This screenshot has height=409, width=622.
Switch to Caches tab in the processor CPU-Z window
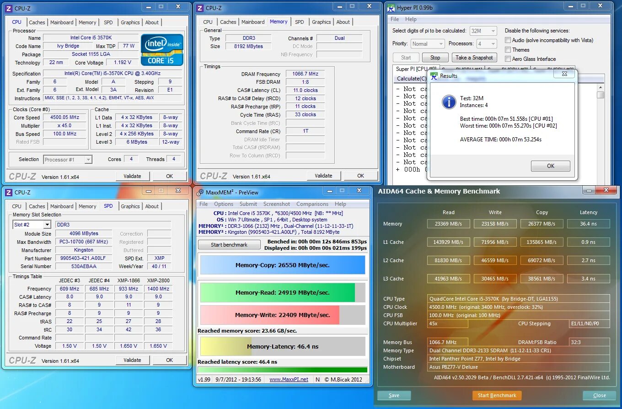(x=37, y=22)
